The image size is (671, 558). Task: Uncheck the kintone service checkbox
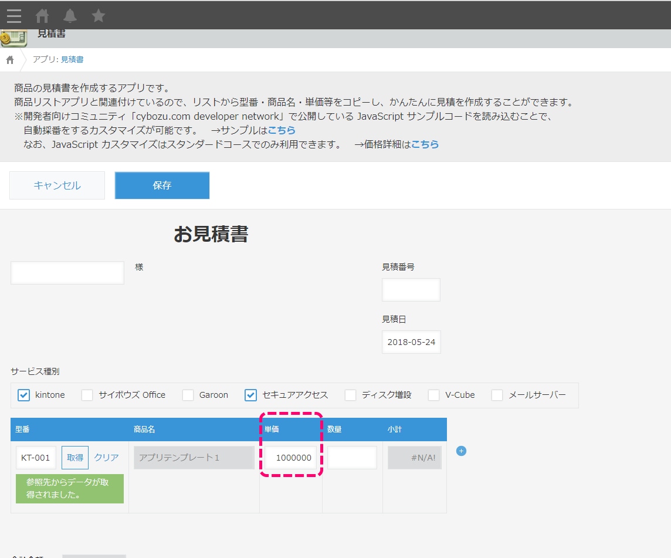click(23, 395)
